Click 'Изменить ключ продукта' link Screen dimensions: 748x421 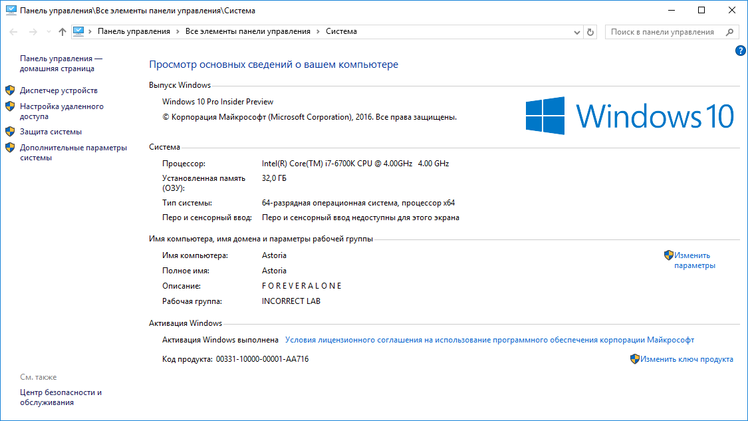tap(686, 359)
